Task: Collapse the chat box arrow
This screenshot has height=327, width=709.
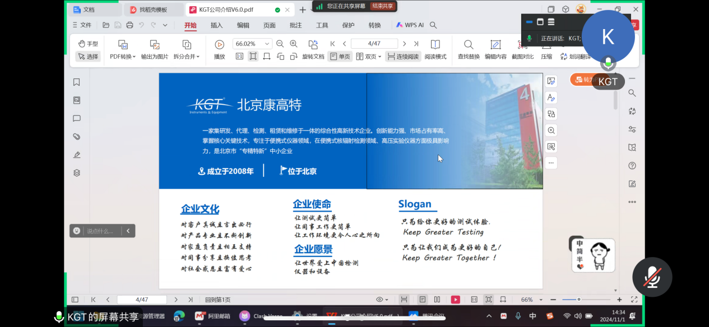Action: point(128,231)
